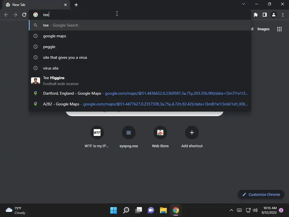
Task: Choose 'virus site' history suggestion
Action: (x=140, y=68)
